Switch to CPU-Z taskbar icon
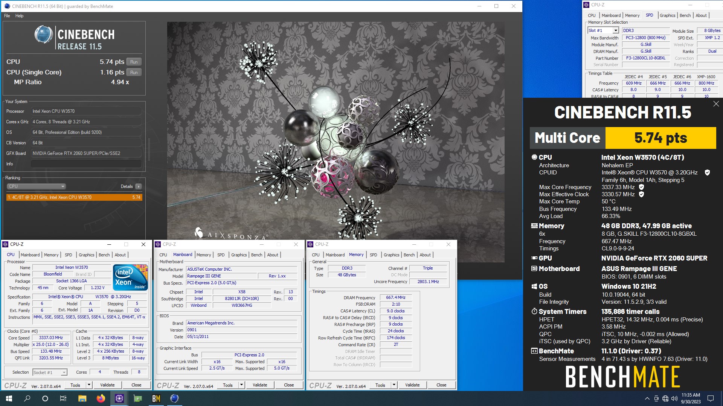Screen dimensions: 723x406 click(x=119, y=398)
